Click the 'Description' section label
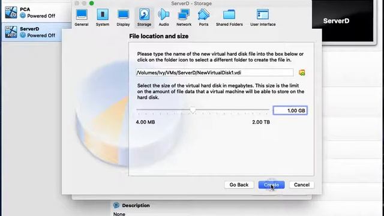384x216 pixels. pyautogui.click(x=136, y=205)
